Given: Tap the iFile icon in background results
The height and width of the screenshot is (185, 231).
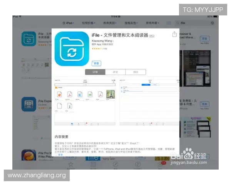Looking at the screenshot, I should tap(29, 39).
